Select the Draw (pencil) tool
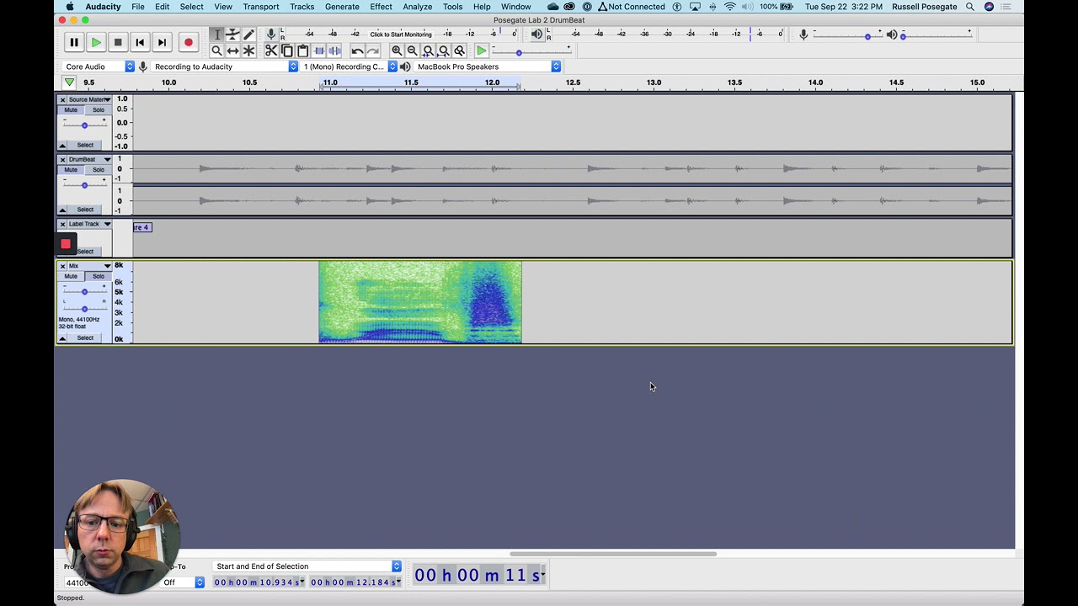 pos(248,35)
